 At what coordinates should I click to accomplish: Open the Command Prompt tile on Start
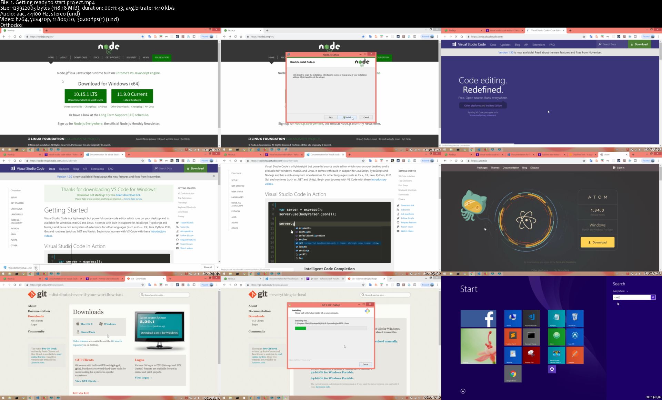tap(531, 337)
